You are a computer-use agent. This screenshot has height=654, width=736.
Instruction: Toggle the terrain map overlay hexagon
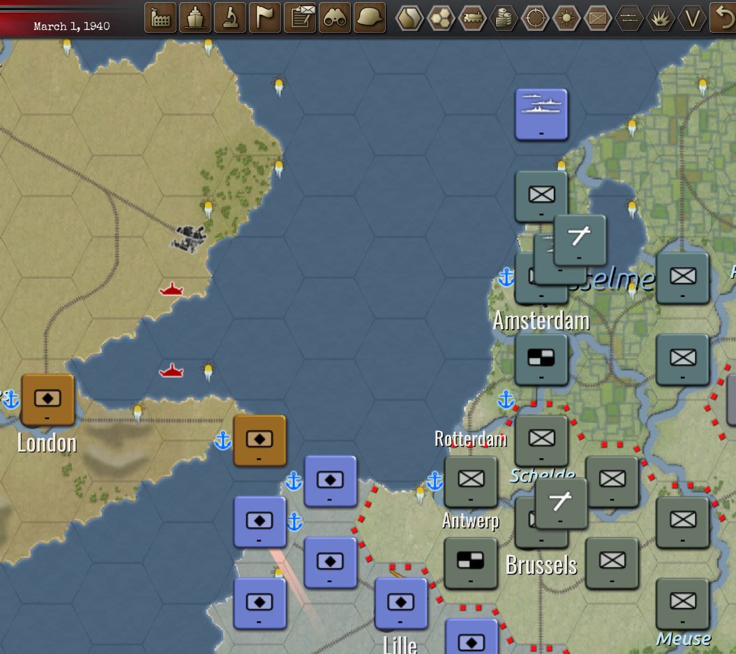tap(410, 18)
